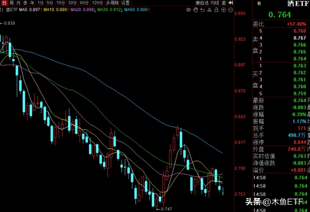Select buy level 4 price 0.760

coord(300,86)
